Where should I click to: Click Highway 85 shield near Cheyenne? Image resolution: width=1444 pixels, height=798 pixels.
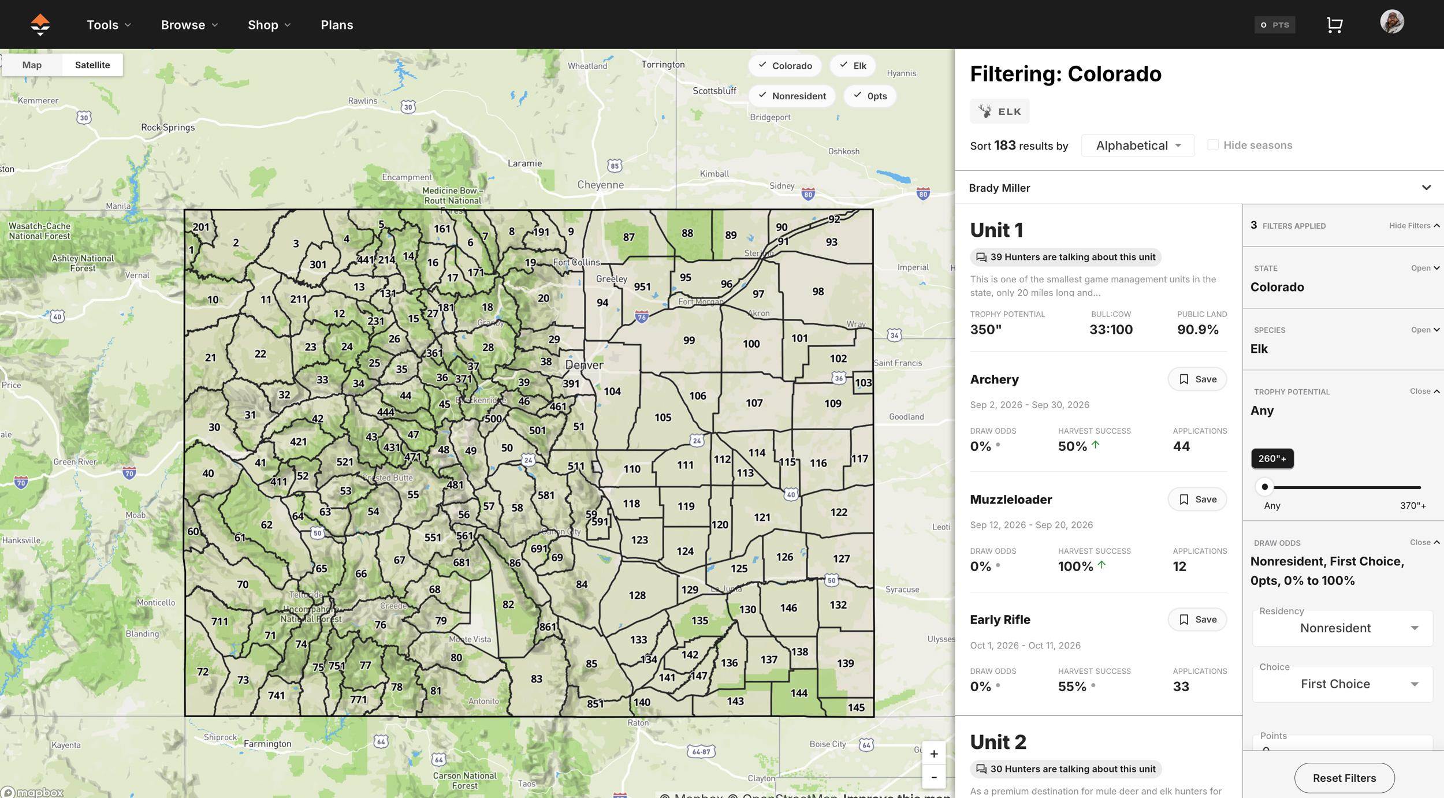(615, 166)
